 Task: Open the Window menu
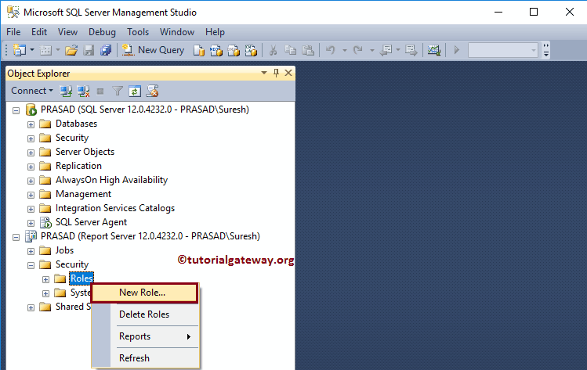tap(177, 32)
